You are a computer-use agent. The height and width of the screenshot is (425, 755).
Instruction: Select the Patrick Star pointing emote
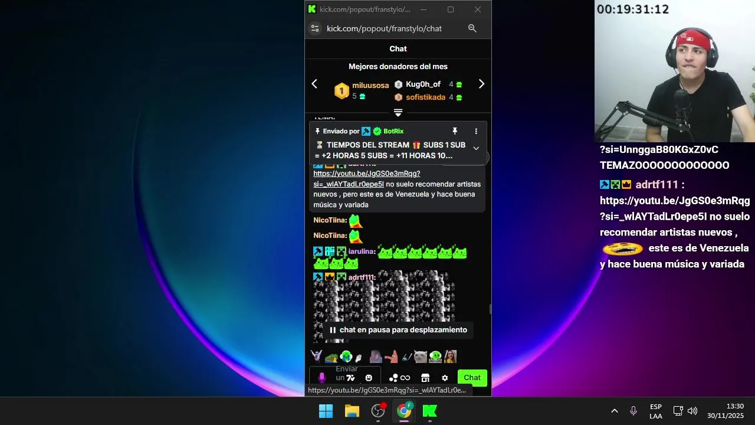tap(391, 357)
